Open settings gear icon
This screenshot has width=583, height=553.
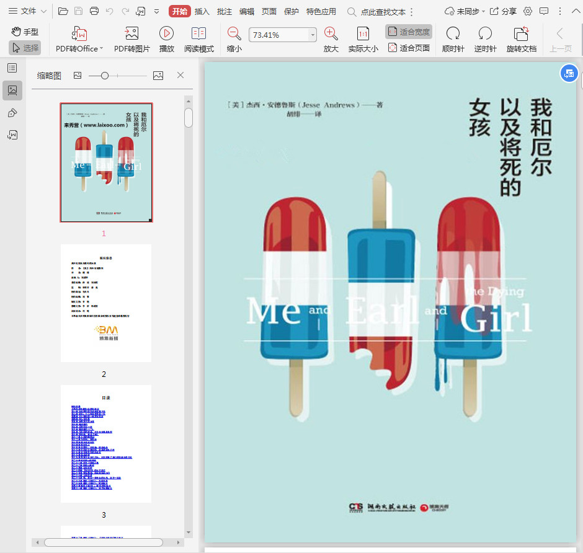pyautogui.click(x=528, y=11)
